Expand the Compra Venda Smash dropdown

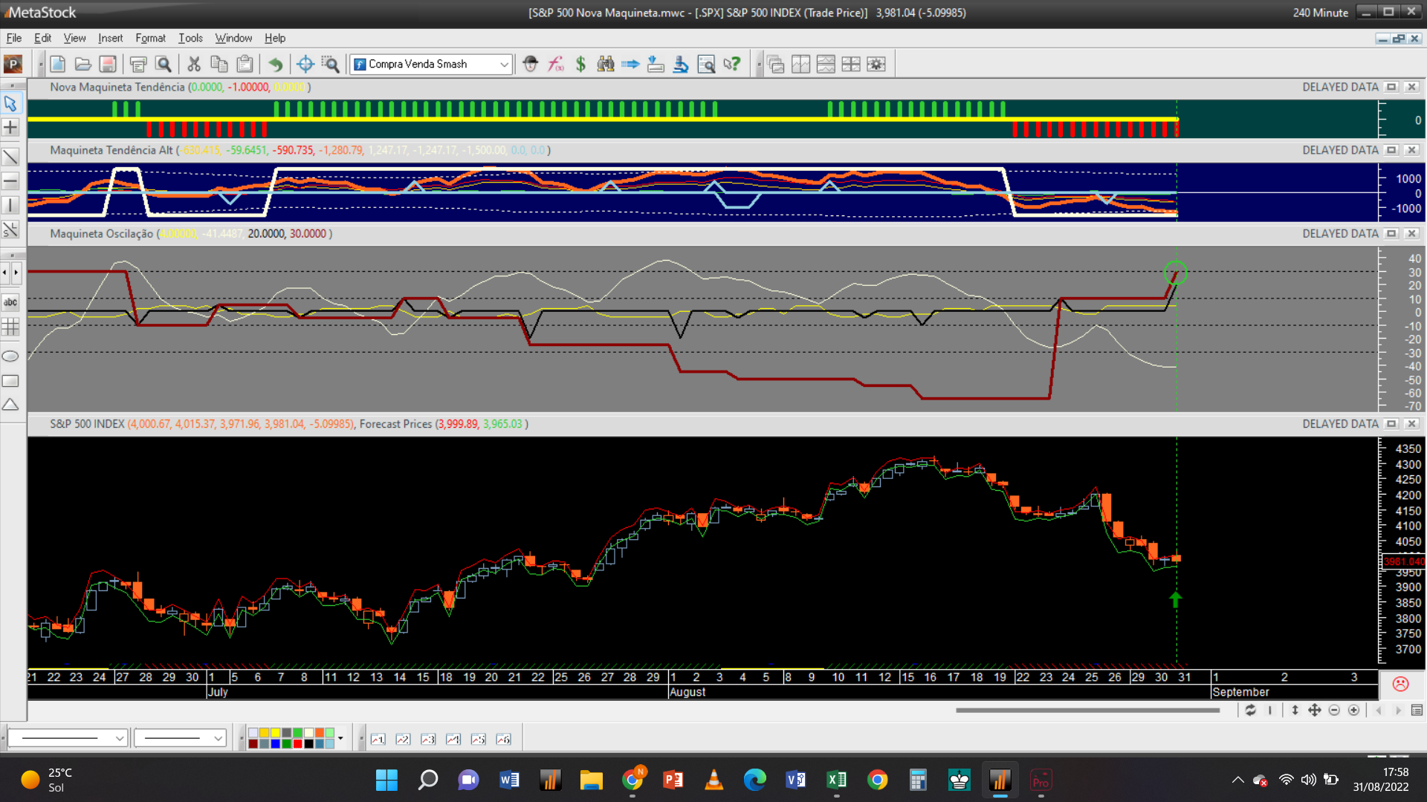504,65
